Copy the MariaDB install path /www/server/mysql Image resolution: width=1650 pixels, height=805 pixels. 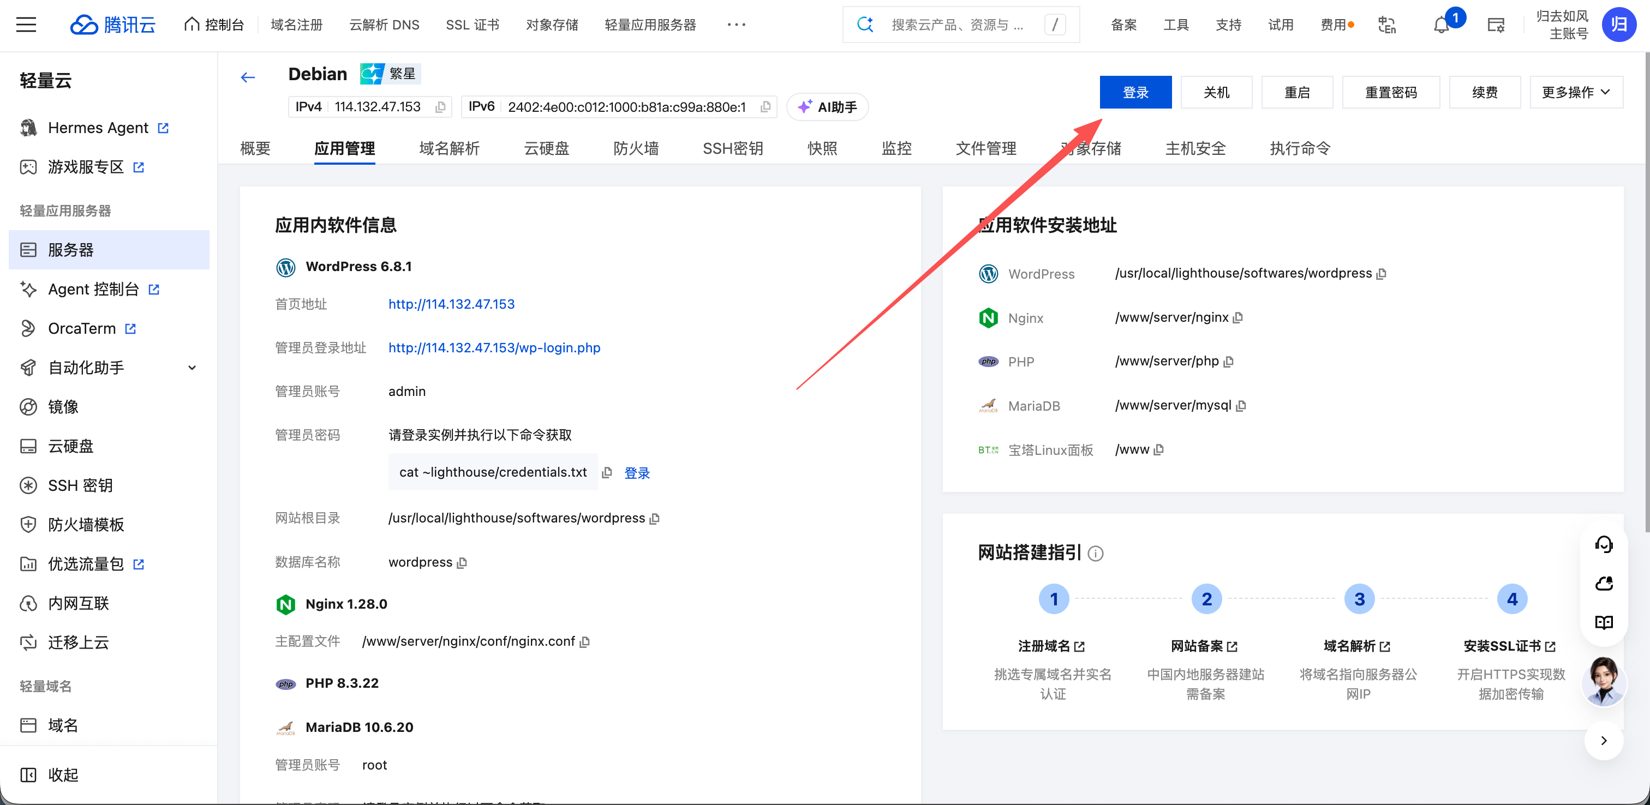[1241, 406]
